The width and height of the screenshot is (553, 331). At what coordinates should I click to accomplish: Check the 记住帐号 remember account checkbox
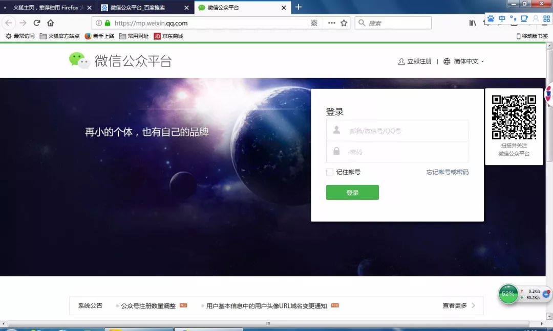[x=329, y=172]
